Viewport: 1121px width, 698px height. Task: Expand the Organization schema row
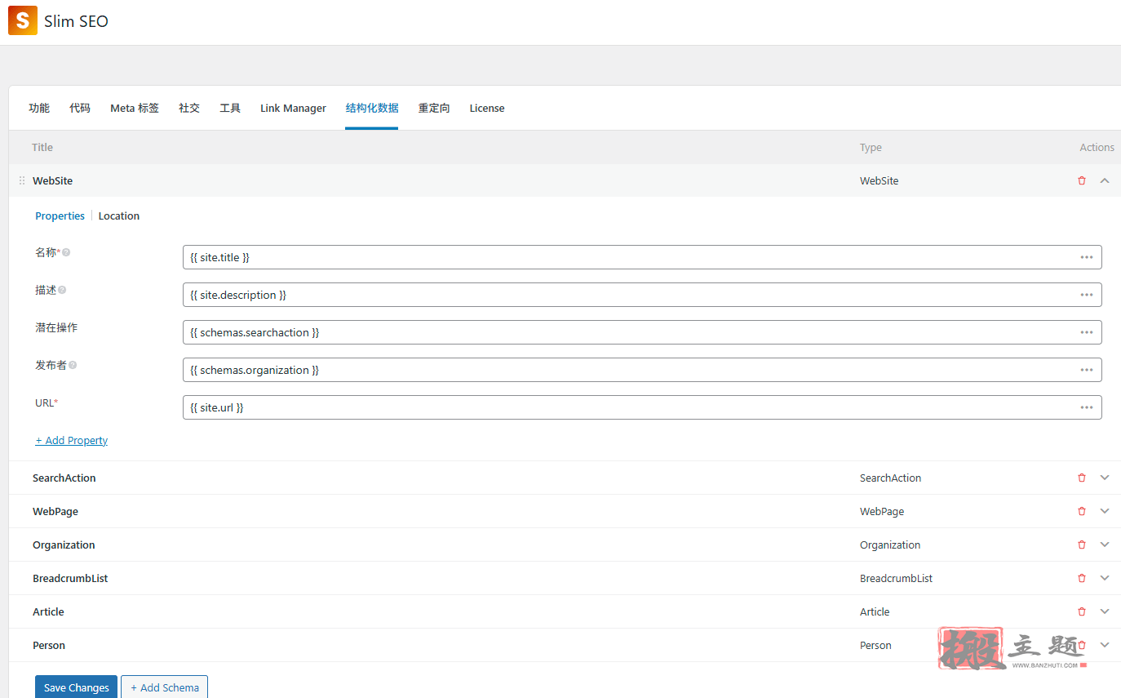coord(1105,545)
